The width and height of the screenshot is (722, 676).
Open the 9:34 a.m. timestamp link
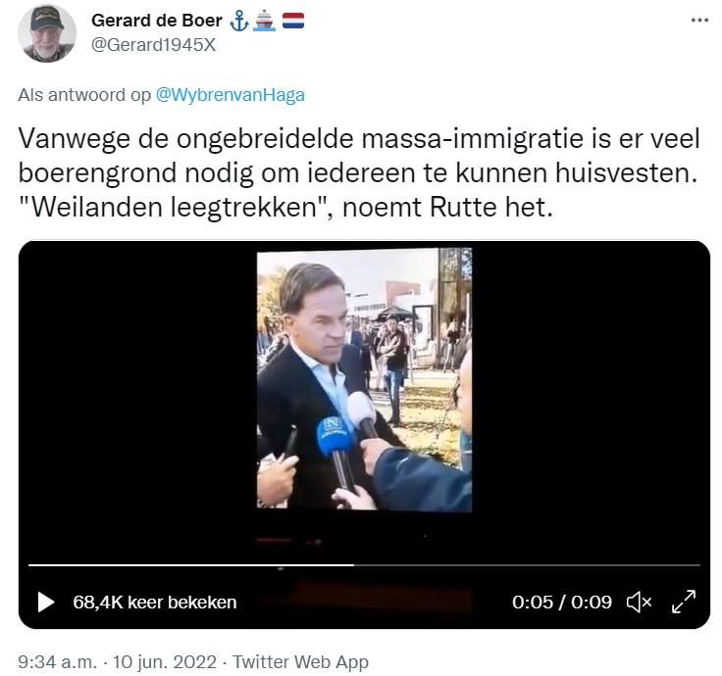(x=58, y=662)
